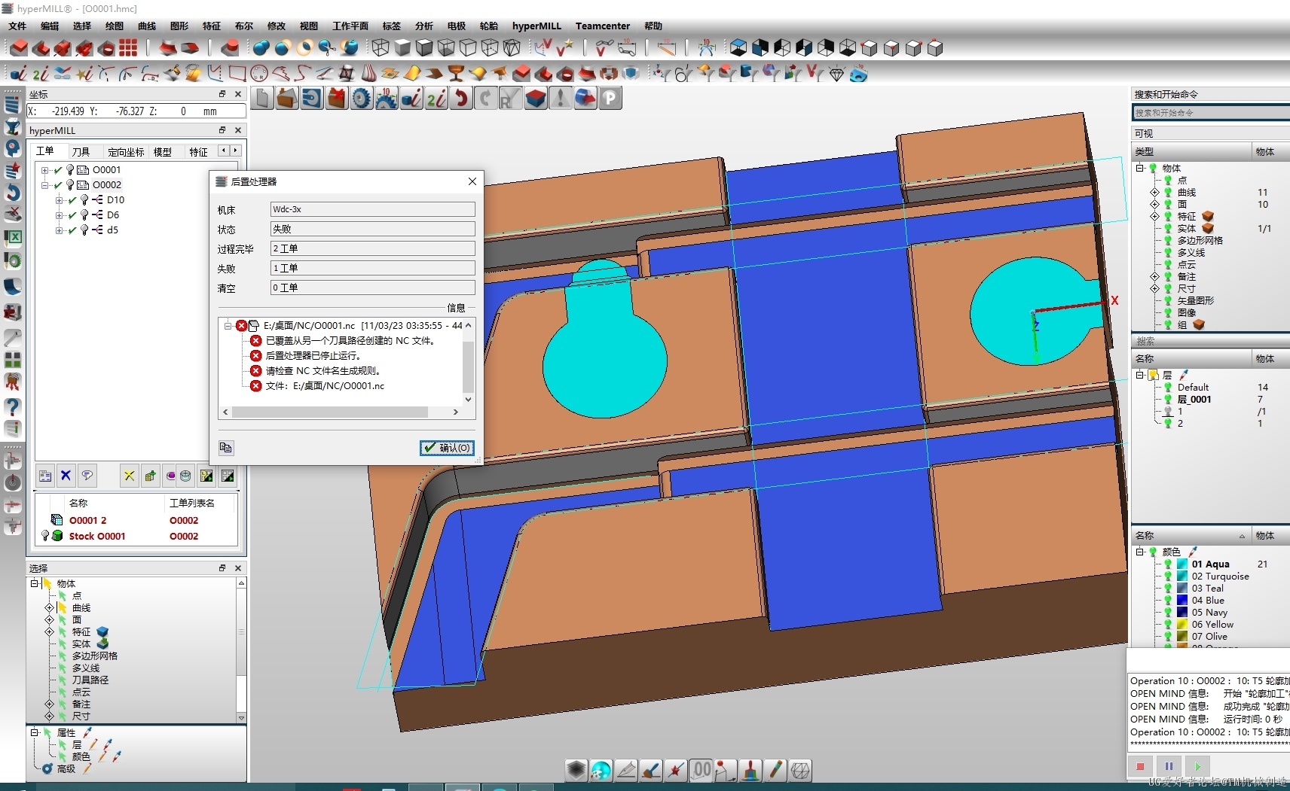Click the circle with R curve icon
This screenshot has height=791, width=1290.
[x=259, y=73]
